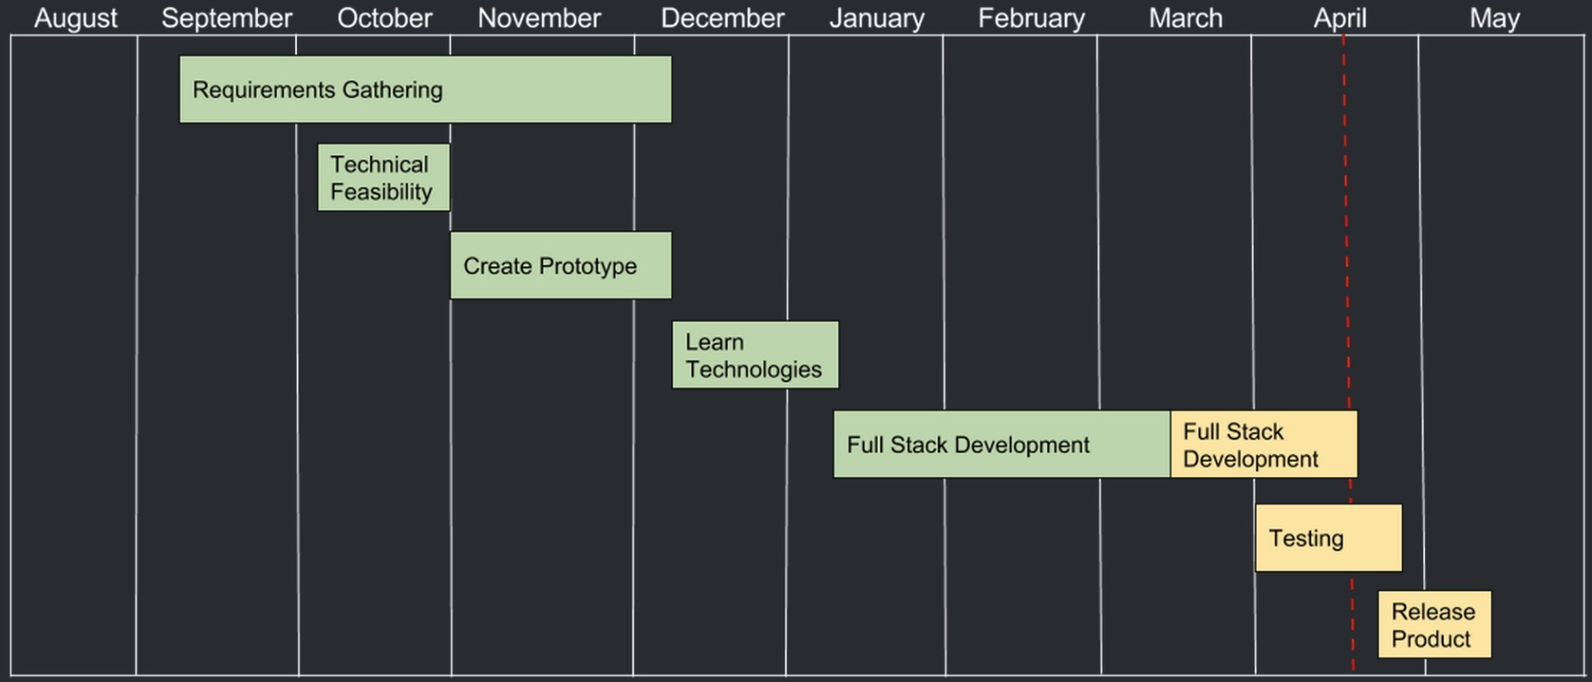Select the Create Prototype bar

point(561,265)
